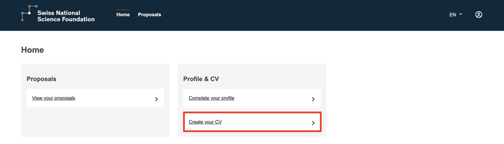Expand the EN language dropdown

click(x=453, y=15)
